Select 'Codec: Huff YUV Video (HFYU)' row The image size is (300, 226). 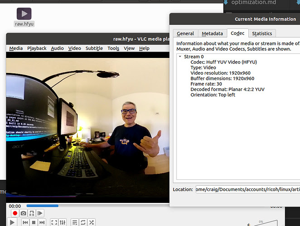223,62
